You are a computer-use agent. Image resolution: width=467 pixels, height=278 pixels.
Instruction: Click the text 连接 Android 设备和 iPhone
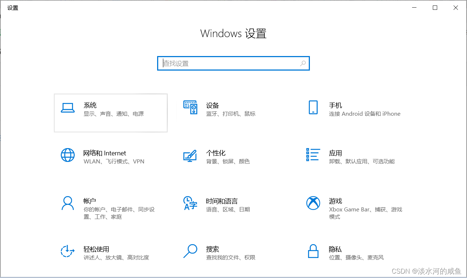click(x=365, y=114)
